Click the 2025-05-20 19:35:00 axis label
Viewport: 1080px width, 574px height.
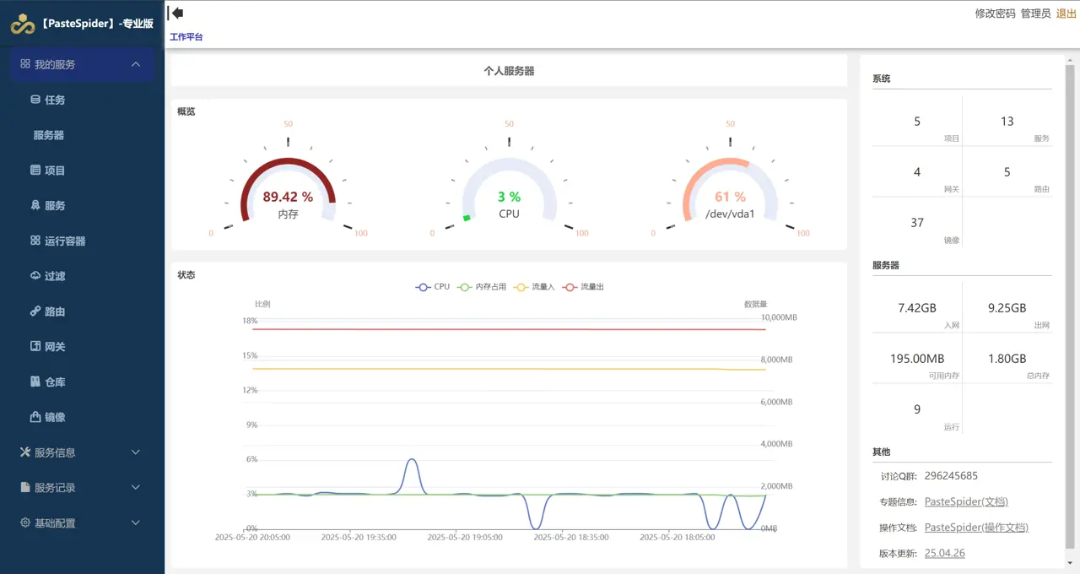pyautogui.click(x=359, y=537)
